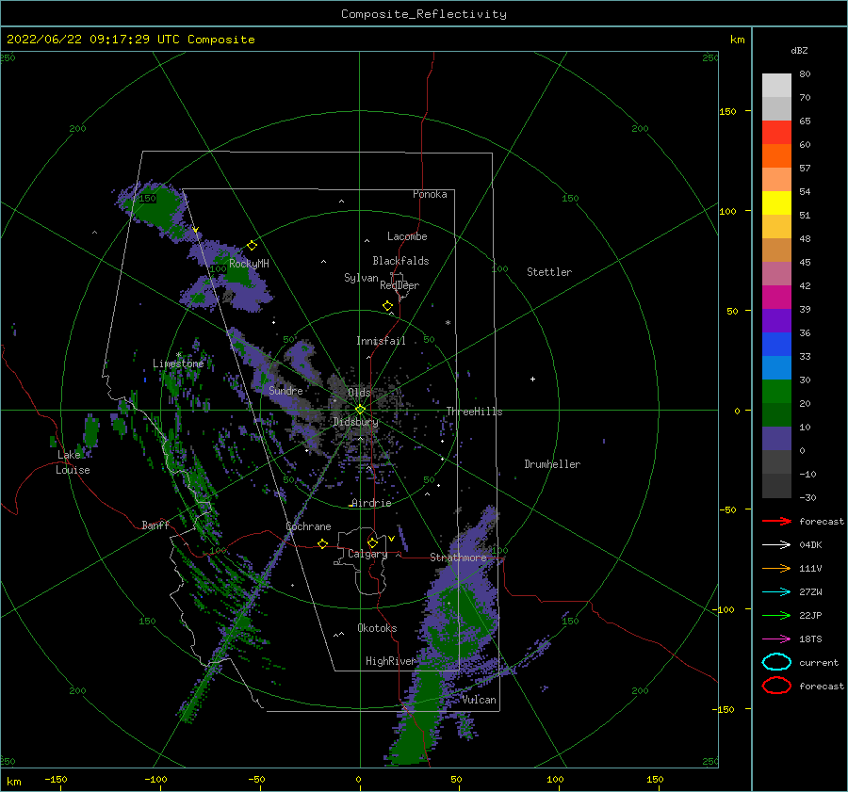The height and width of the screenshot is (792, 848).
Task: Click the yellow radar-site diamond near Olds
Action: point(360,410)
